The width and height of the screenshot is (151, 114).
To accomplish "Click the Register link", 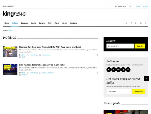I will tap(145, 6).
